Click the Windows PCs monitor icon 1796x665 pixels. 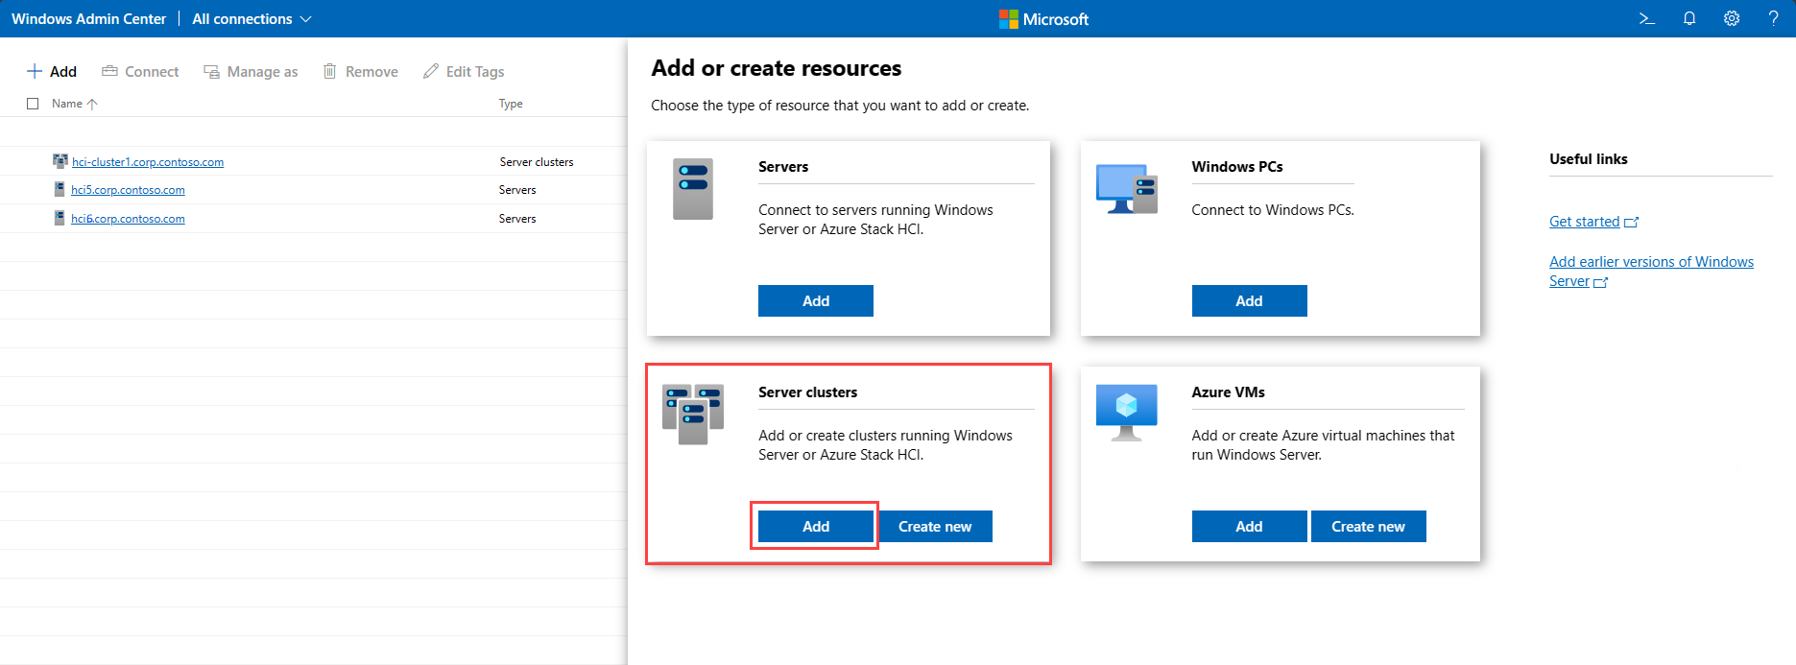(1126, 189)
